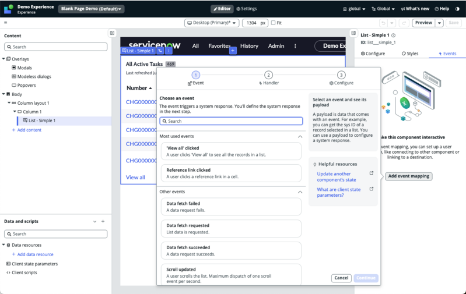This screenshot has height=294, width=466.
Task: Collapse Column layout 1 node
Action: [9, 102]
